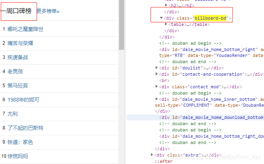Open movie link 疾速备战
Screen dimensions: 264x164
(x=18, y=57)
